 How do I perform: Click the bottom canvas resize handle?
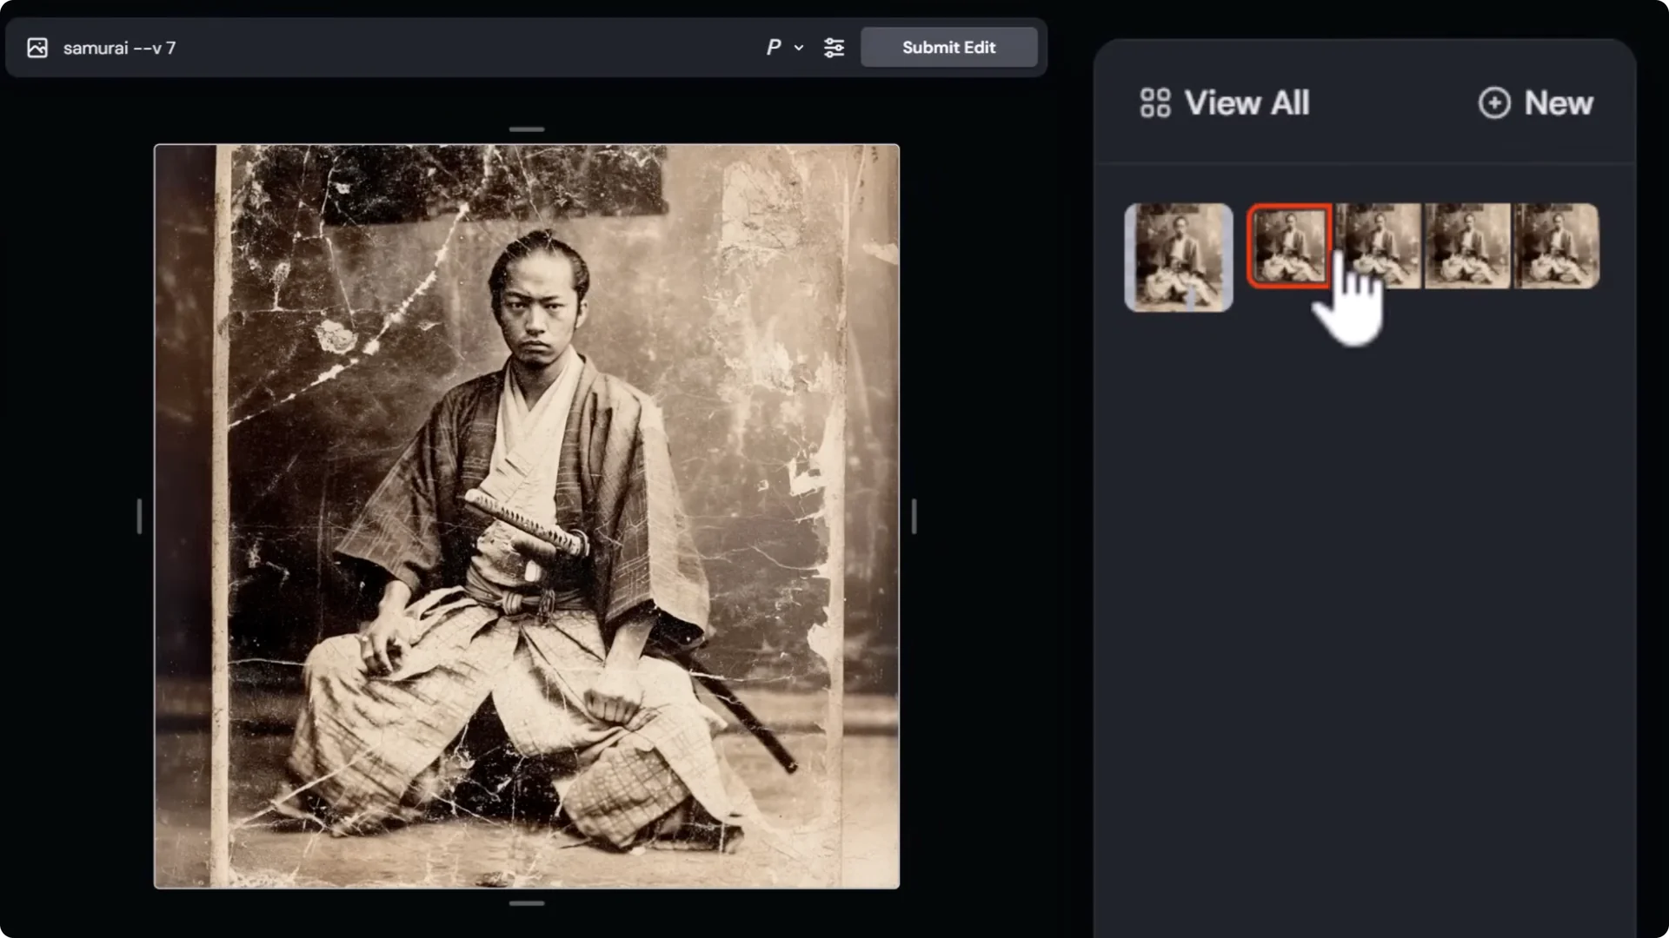[526, 903]
